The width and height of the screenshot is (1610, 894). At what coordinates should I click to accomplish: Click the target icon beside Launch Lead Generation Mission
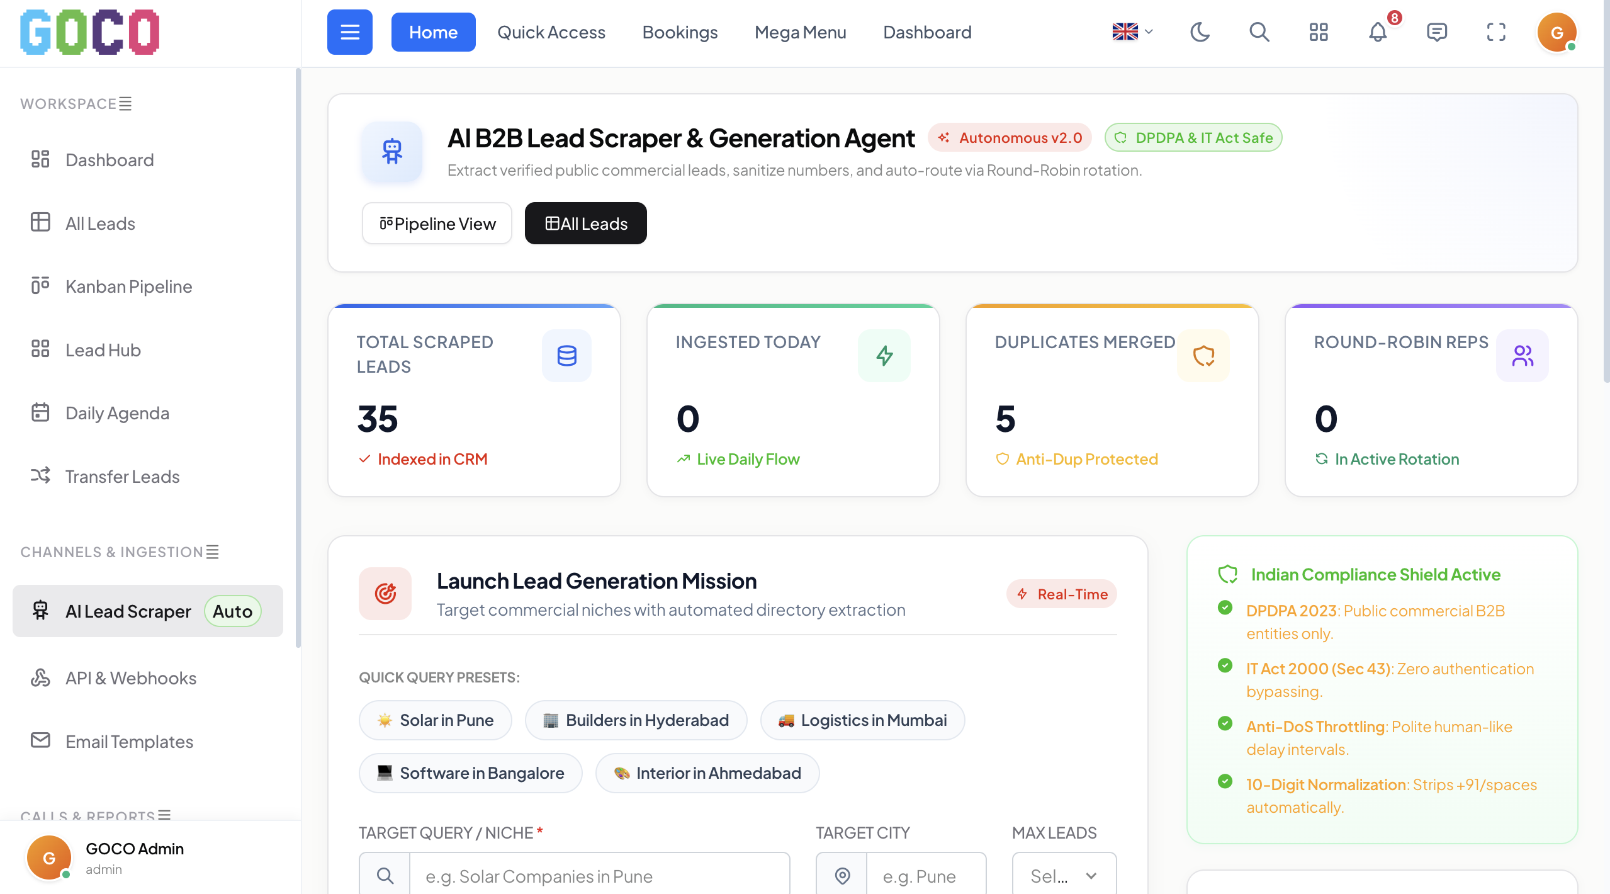coord(385,594)
